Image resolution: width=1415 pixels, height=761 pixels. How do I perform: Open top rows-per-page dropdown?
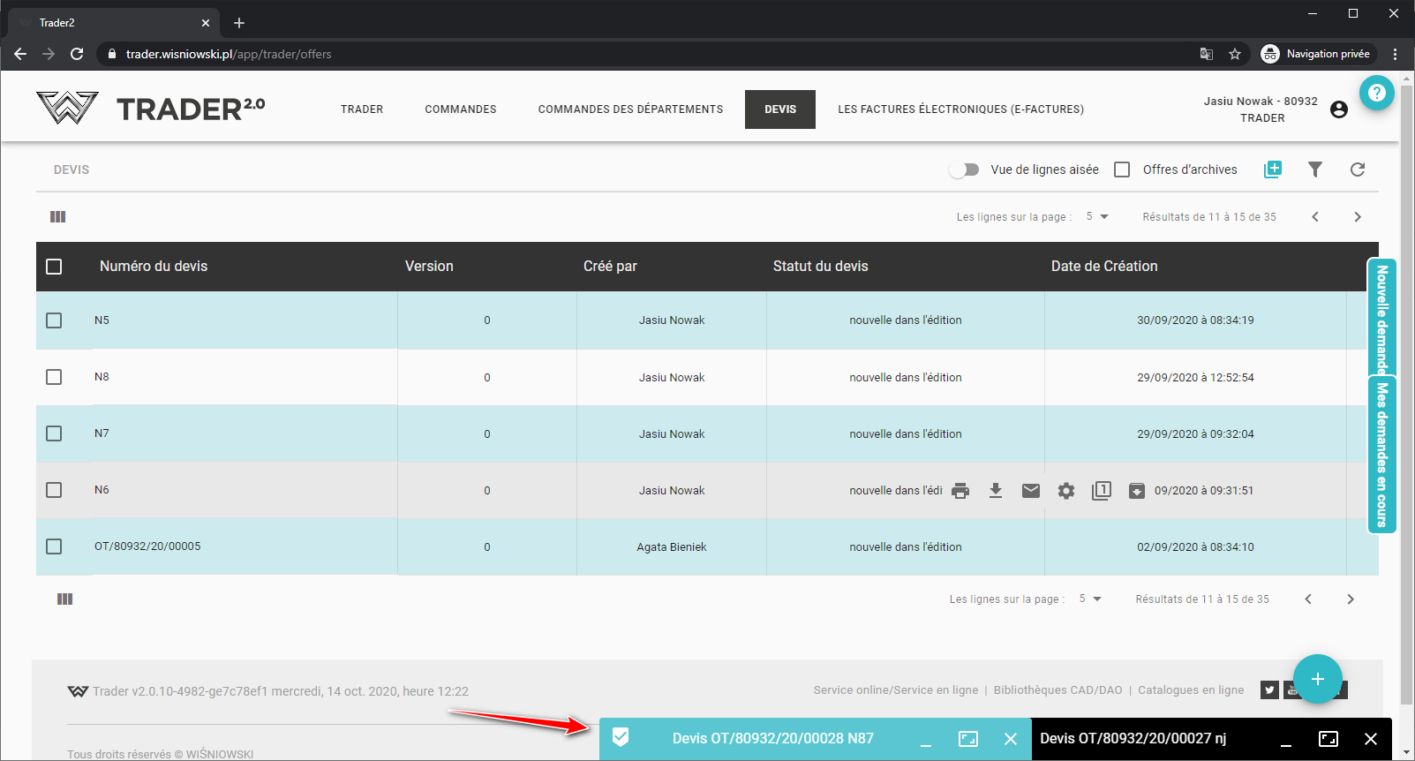pos(1097,217)
